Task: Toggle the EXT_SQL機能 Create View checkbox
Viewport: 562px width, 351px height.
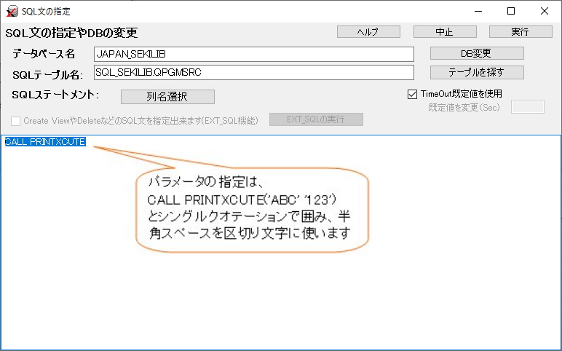Action: point(15,121)
